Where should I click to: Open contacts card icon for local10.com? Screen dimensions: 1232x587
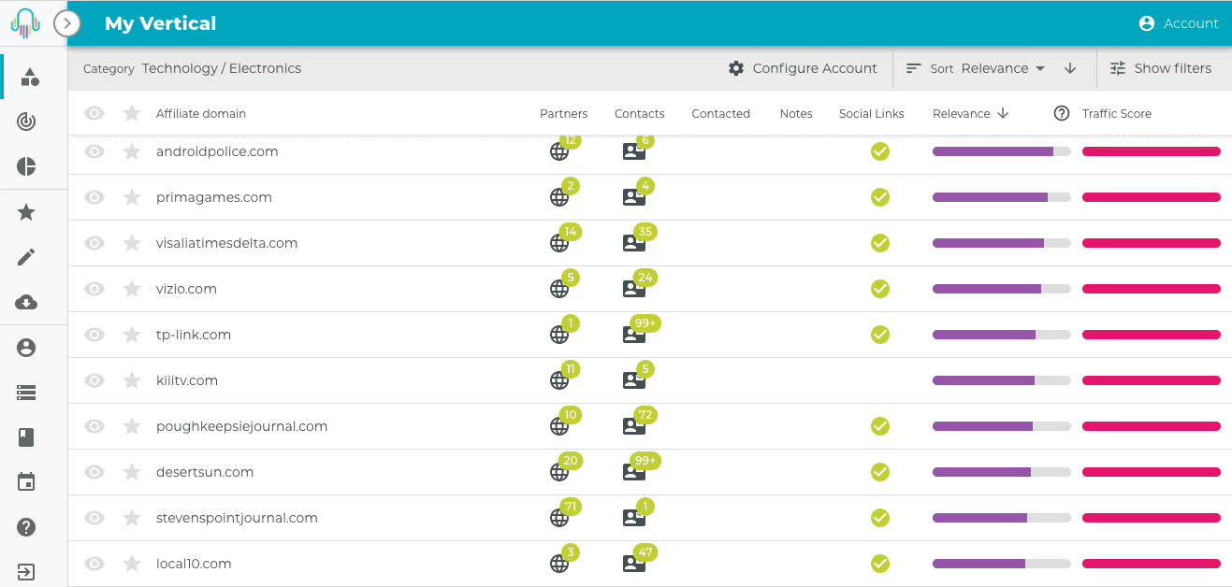(x=634, y=564)
